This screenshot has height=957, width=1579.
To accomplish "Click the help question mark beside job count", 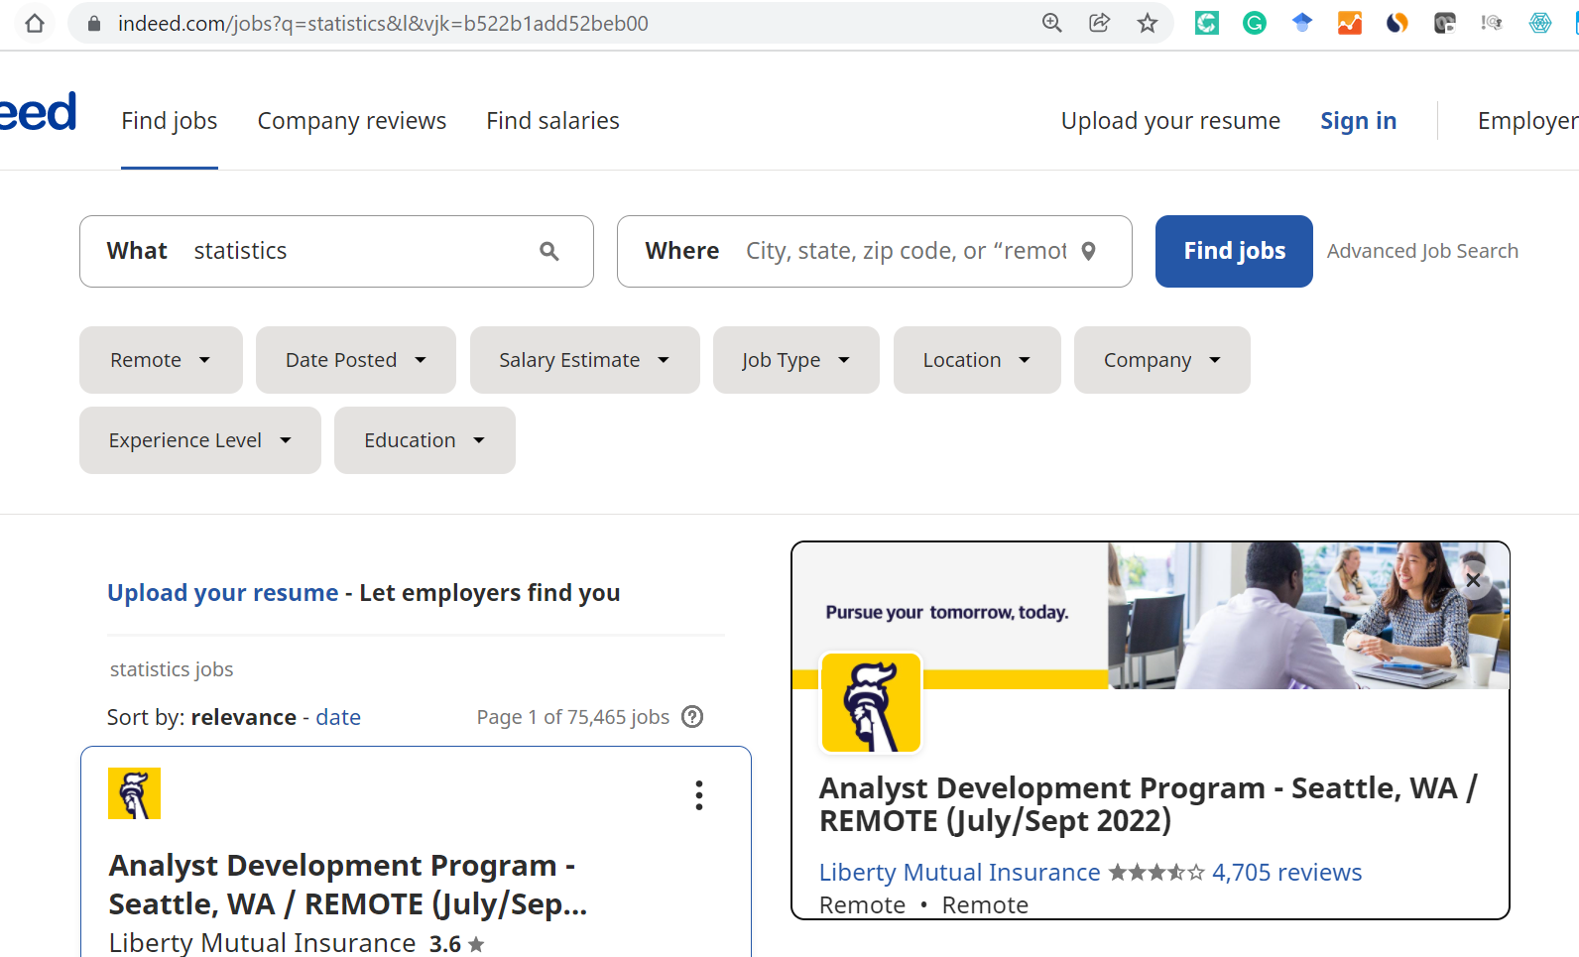I will pos(692,717).
